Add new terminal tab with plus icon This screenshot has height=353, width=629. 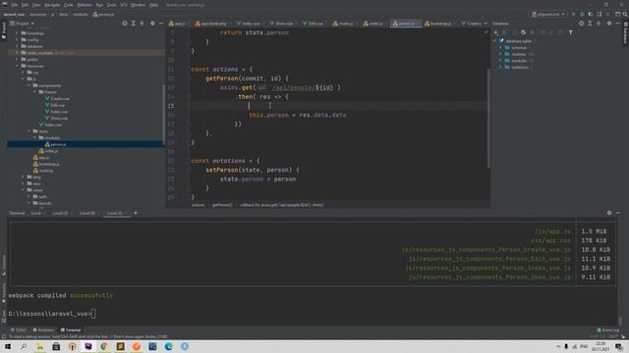(x=136, y=213)
